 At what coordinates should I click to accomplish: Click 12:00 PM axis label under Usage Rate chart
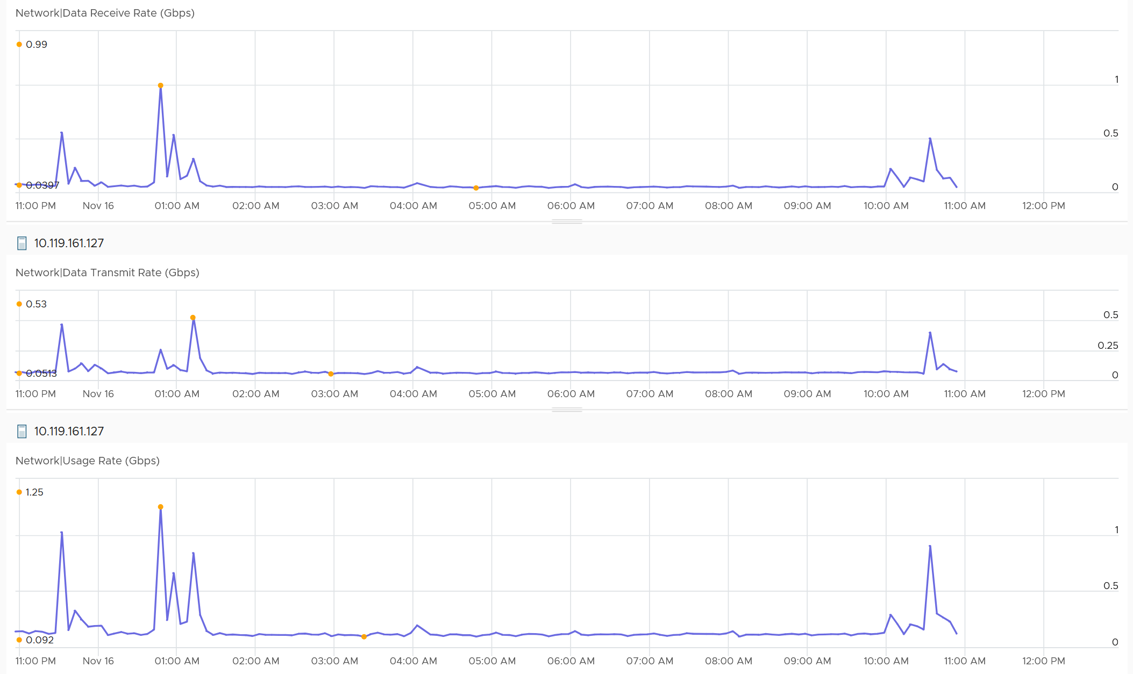click(1043, 661)
